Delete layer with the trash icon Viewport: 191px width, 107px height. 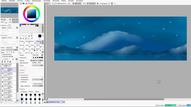(x=10, y=62)
